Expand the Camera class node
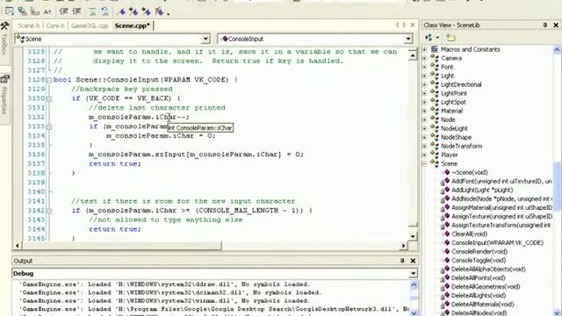The image size is (562, 316). 425,58
